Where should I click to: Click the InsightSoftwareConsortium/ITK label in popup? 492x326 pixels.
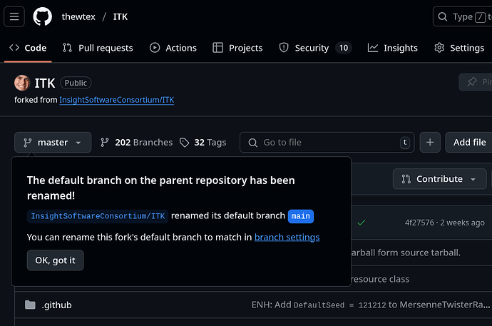coord(98,216)
